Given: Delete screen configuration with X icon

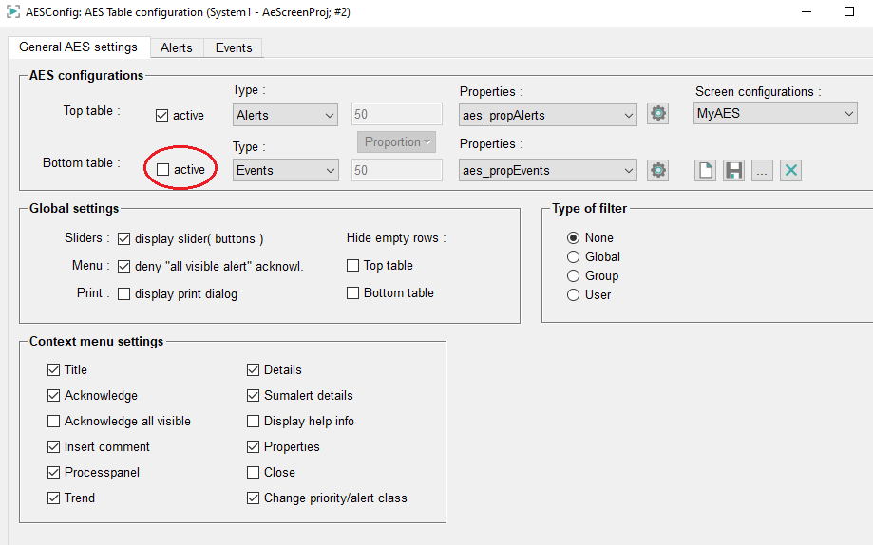Looking at the screenshot, I should click(x=791, y=171).
